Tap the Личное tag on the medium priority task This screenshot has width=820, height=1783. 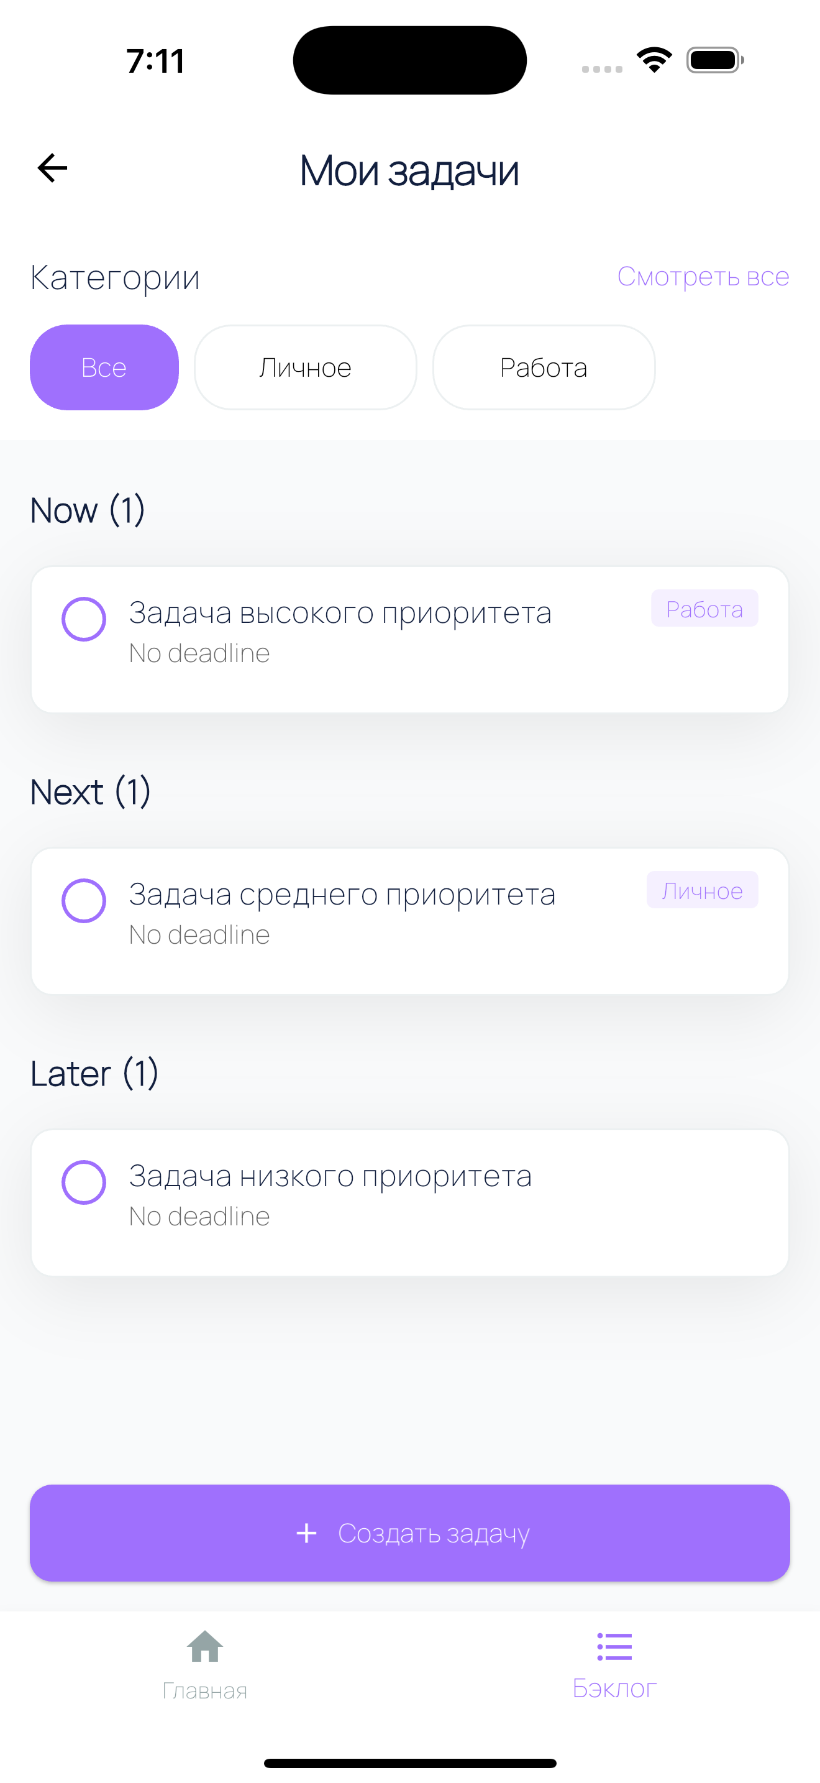click(x=702, y=890)
